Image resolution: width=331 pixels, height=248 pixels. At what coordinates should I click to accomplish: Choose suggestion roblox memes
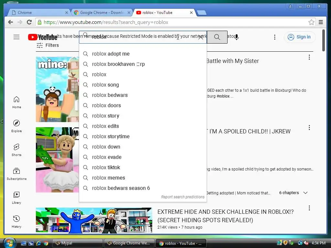tap(143, 178)
